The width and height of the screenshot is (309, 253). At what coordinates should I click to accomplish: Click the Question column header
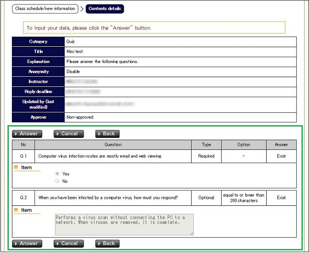[113, 145]
